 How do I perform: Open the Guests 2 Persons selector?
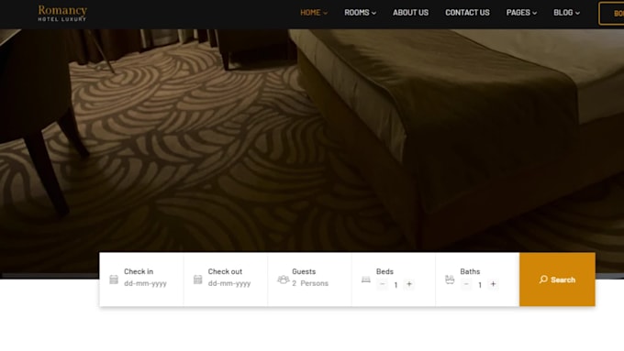310,283
